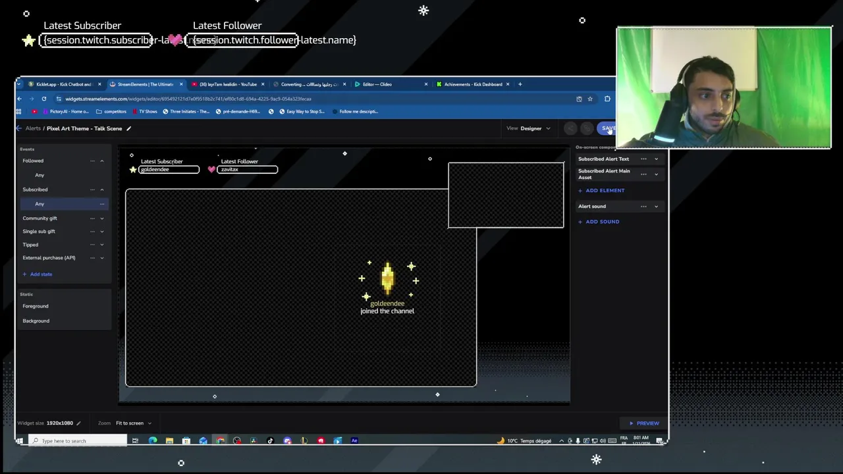This screenshot has height=474, width=843.
Task: Open Chrome from the Windows taskbar
Action: coord(220,440)
